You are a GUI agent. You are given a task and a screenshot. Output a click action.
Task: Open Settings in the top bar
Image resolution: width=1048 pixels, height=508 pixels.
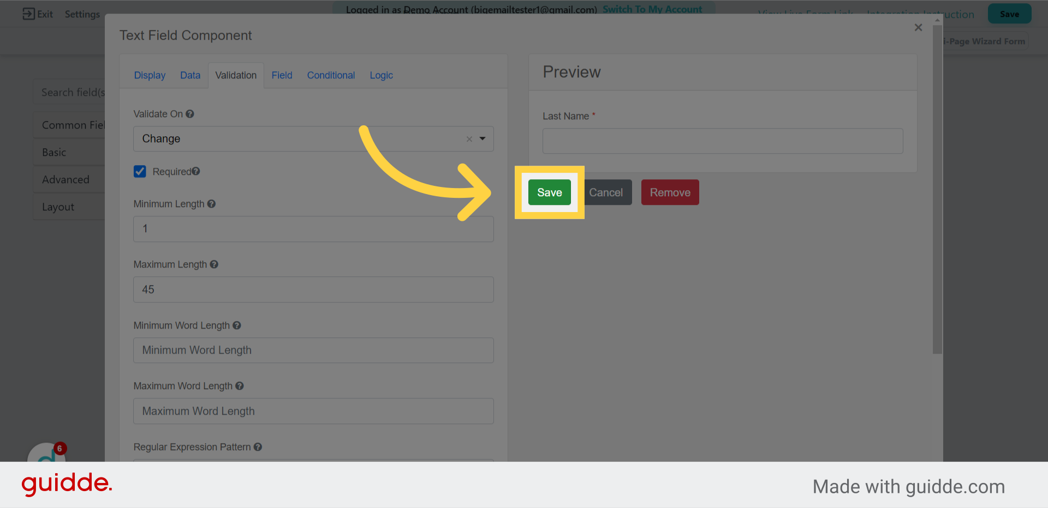[x=82, y=14]
